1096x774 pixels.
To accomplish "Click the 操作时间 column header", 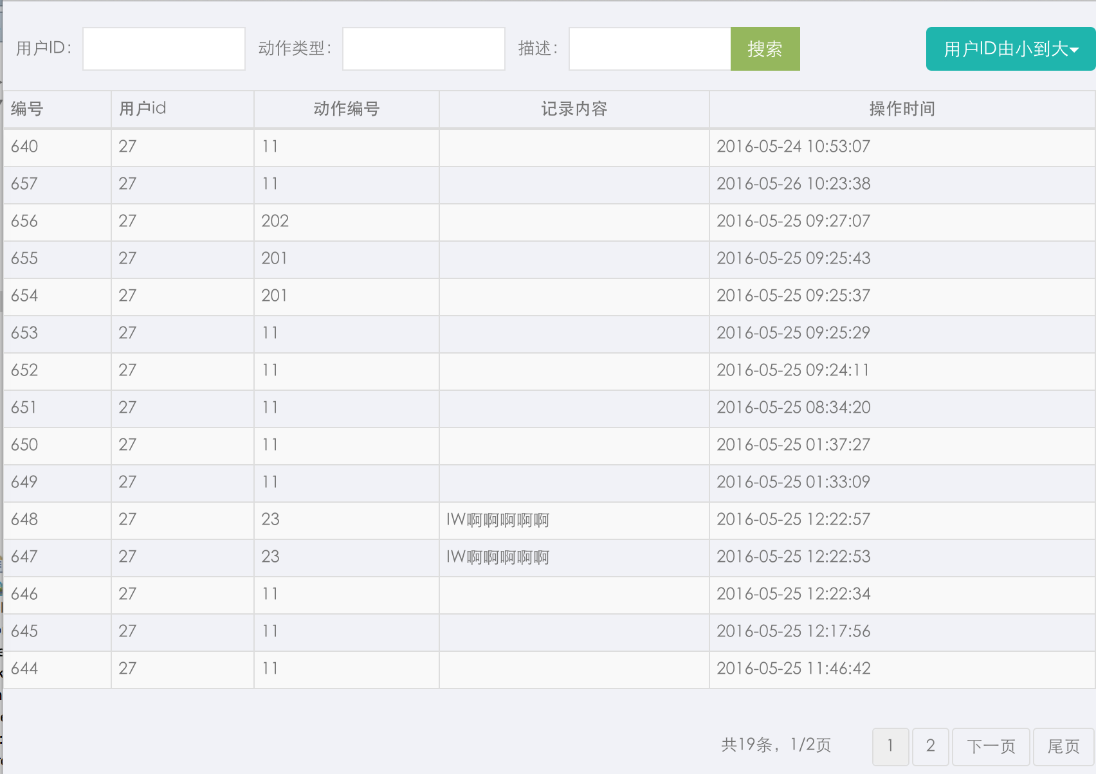I will click(902, 109).
